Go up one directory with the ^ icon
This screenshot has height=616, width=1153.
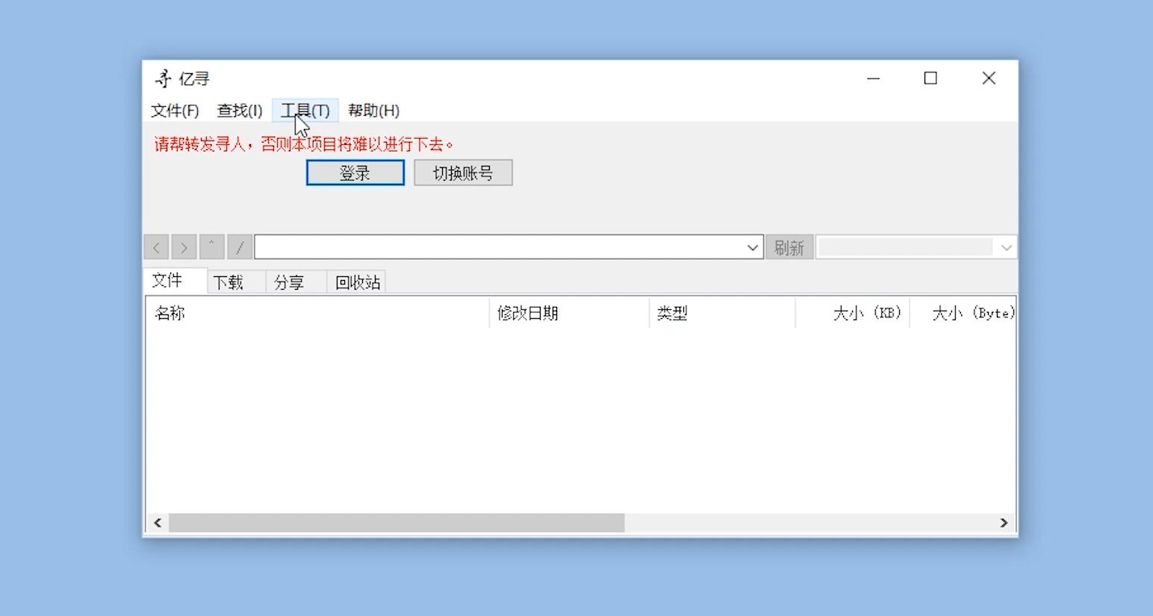click(x=211, y=246)
